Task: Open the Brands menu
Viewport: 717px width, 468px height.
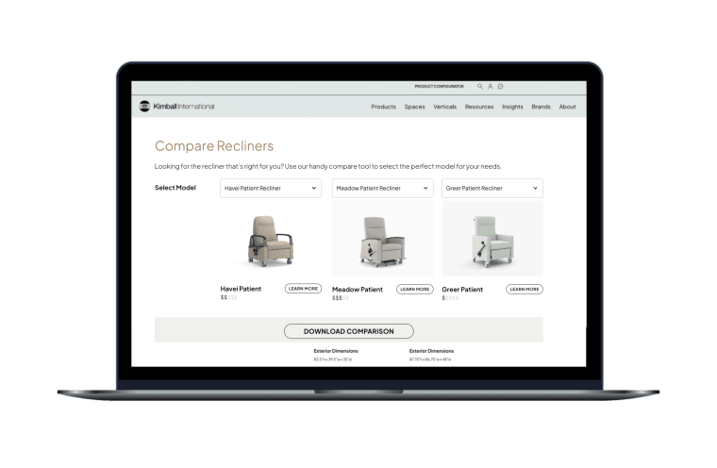Action: coord(541,107)
